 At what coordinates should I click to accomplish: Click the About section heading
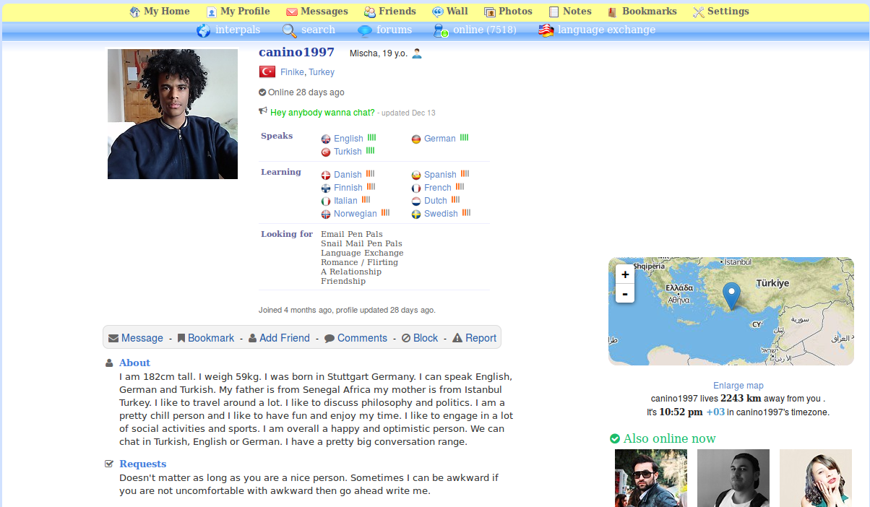pyautogui.click(x=135, y=363)
